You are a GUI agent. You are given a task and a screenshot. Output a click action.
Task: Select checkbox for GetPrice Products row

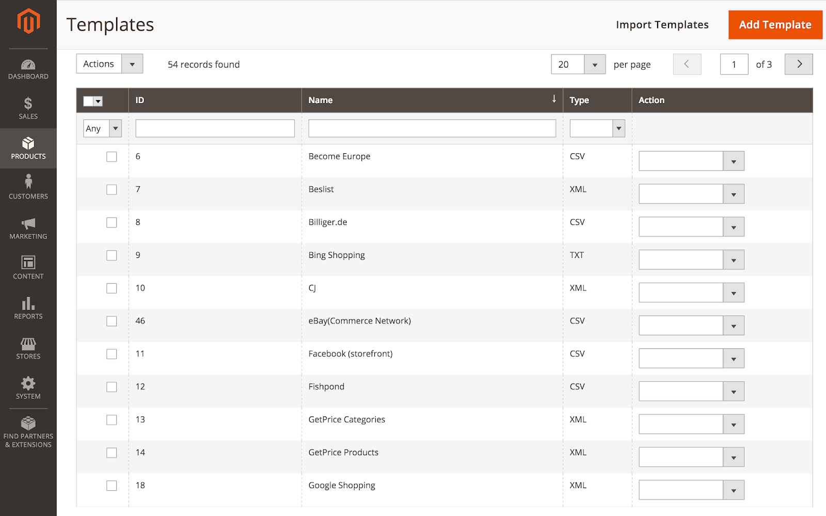tap(112, 453)
